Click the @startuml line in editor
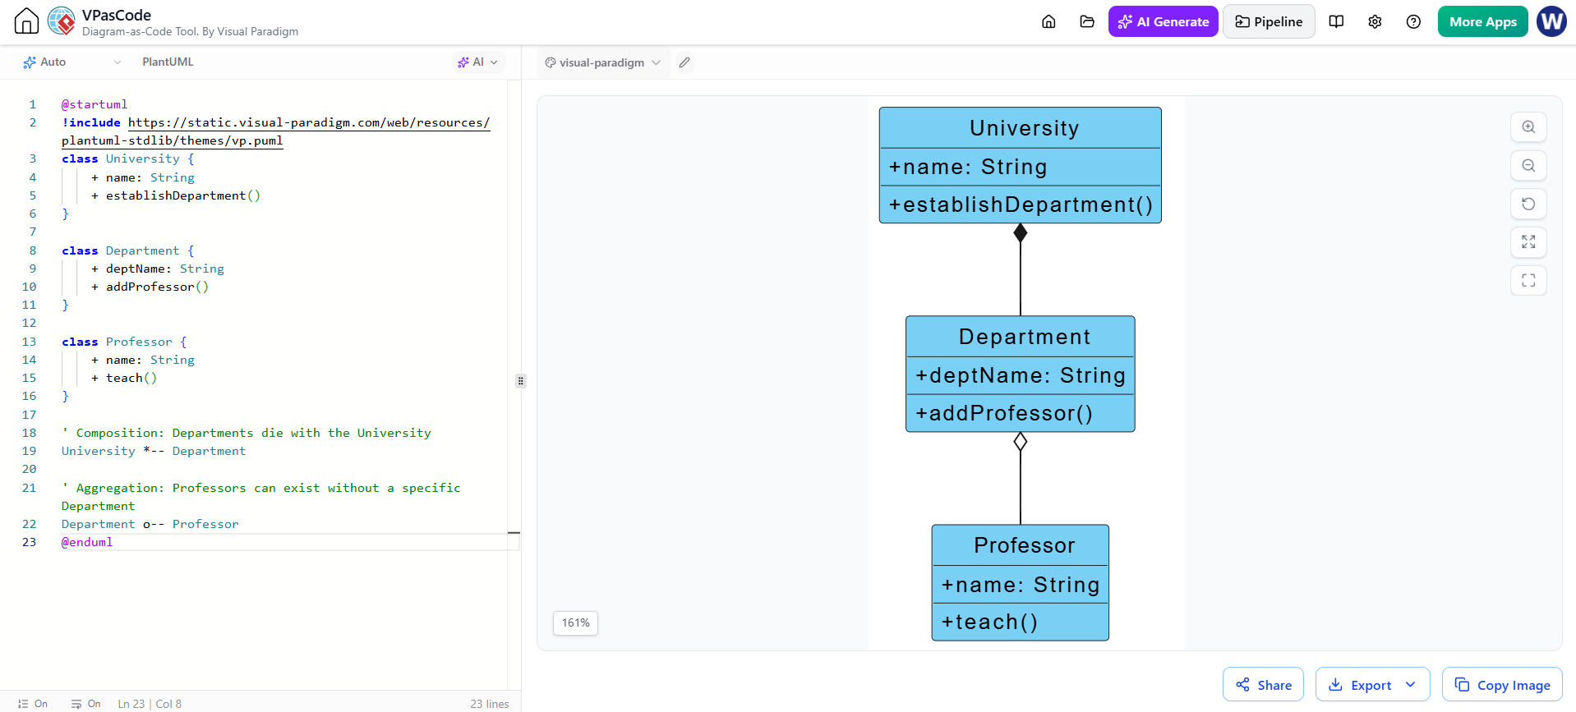The height and width of the screenshot is (712, 1576). (x=94, y=104)
